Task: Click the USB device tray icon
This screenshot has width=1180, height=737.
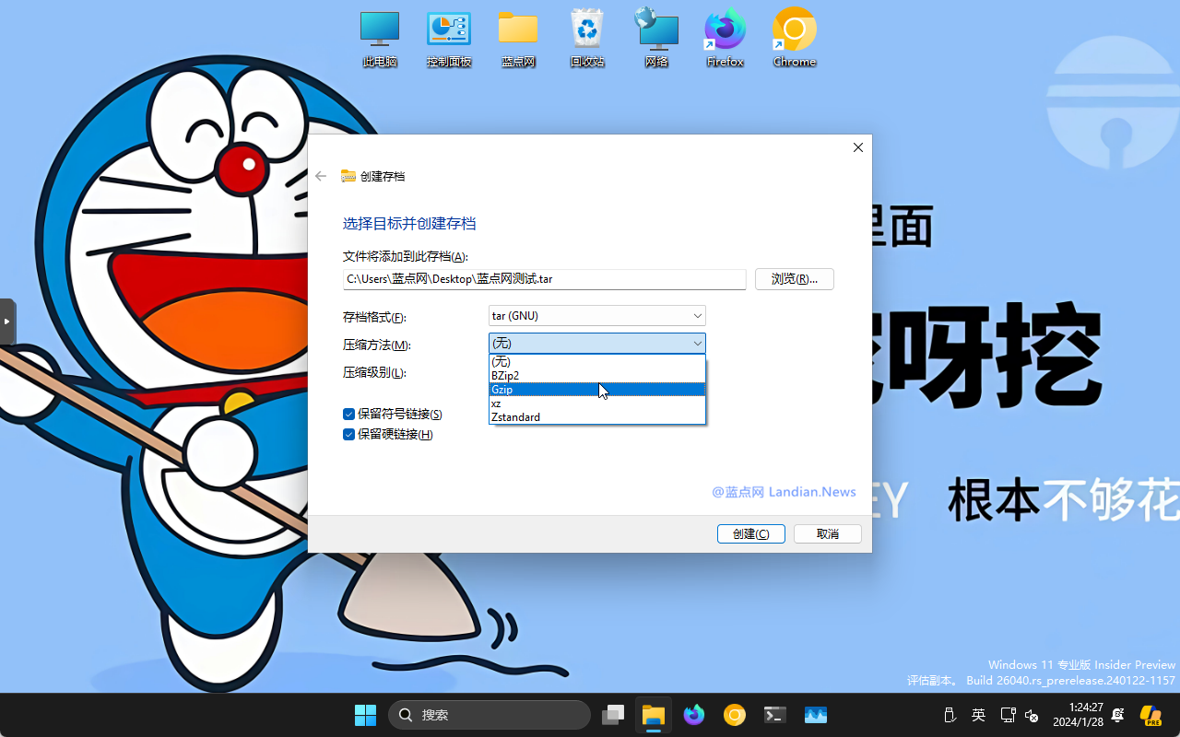Action: 950,715
